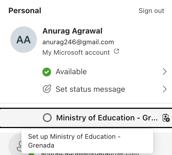The width and height of the screenshot is (172, 155).
Task: Click the external link icon beside Microsoft account
Action: click(116, 51)
